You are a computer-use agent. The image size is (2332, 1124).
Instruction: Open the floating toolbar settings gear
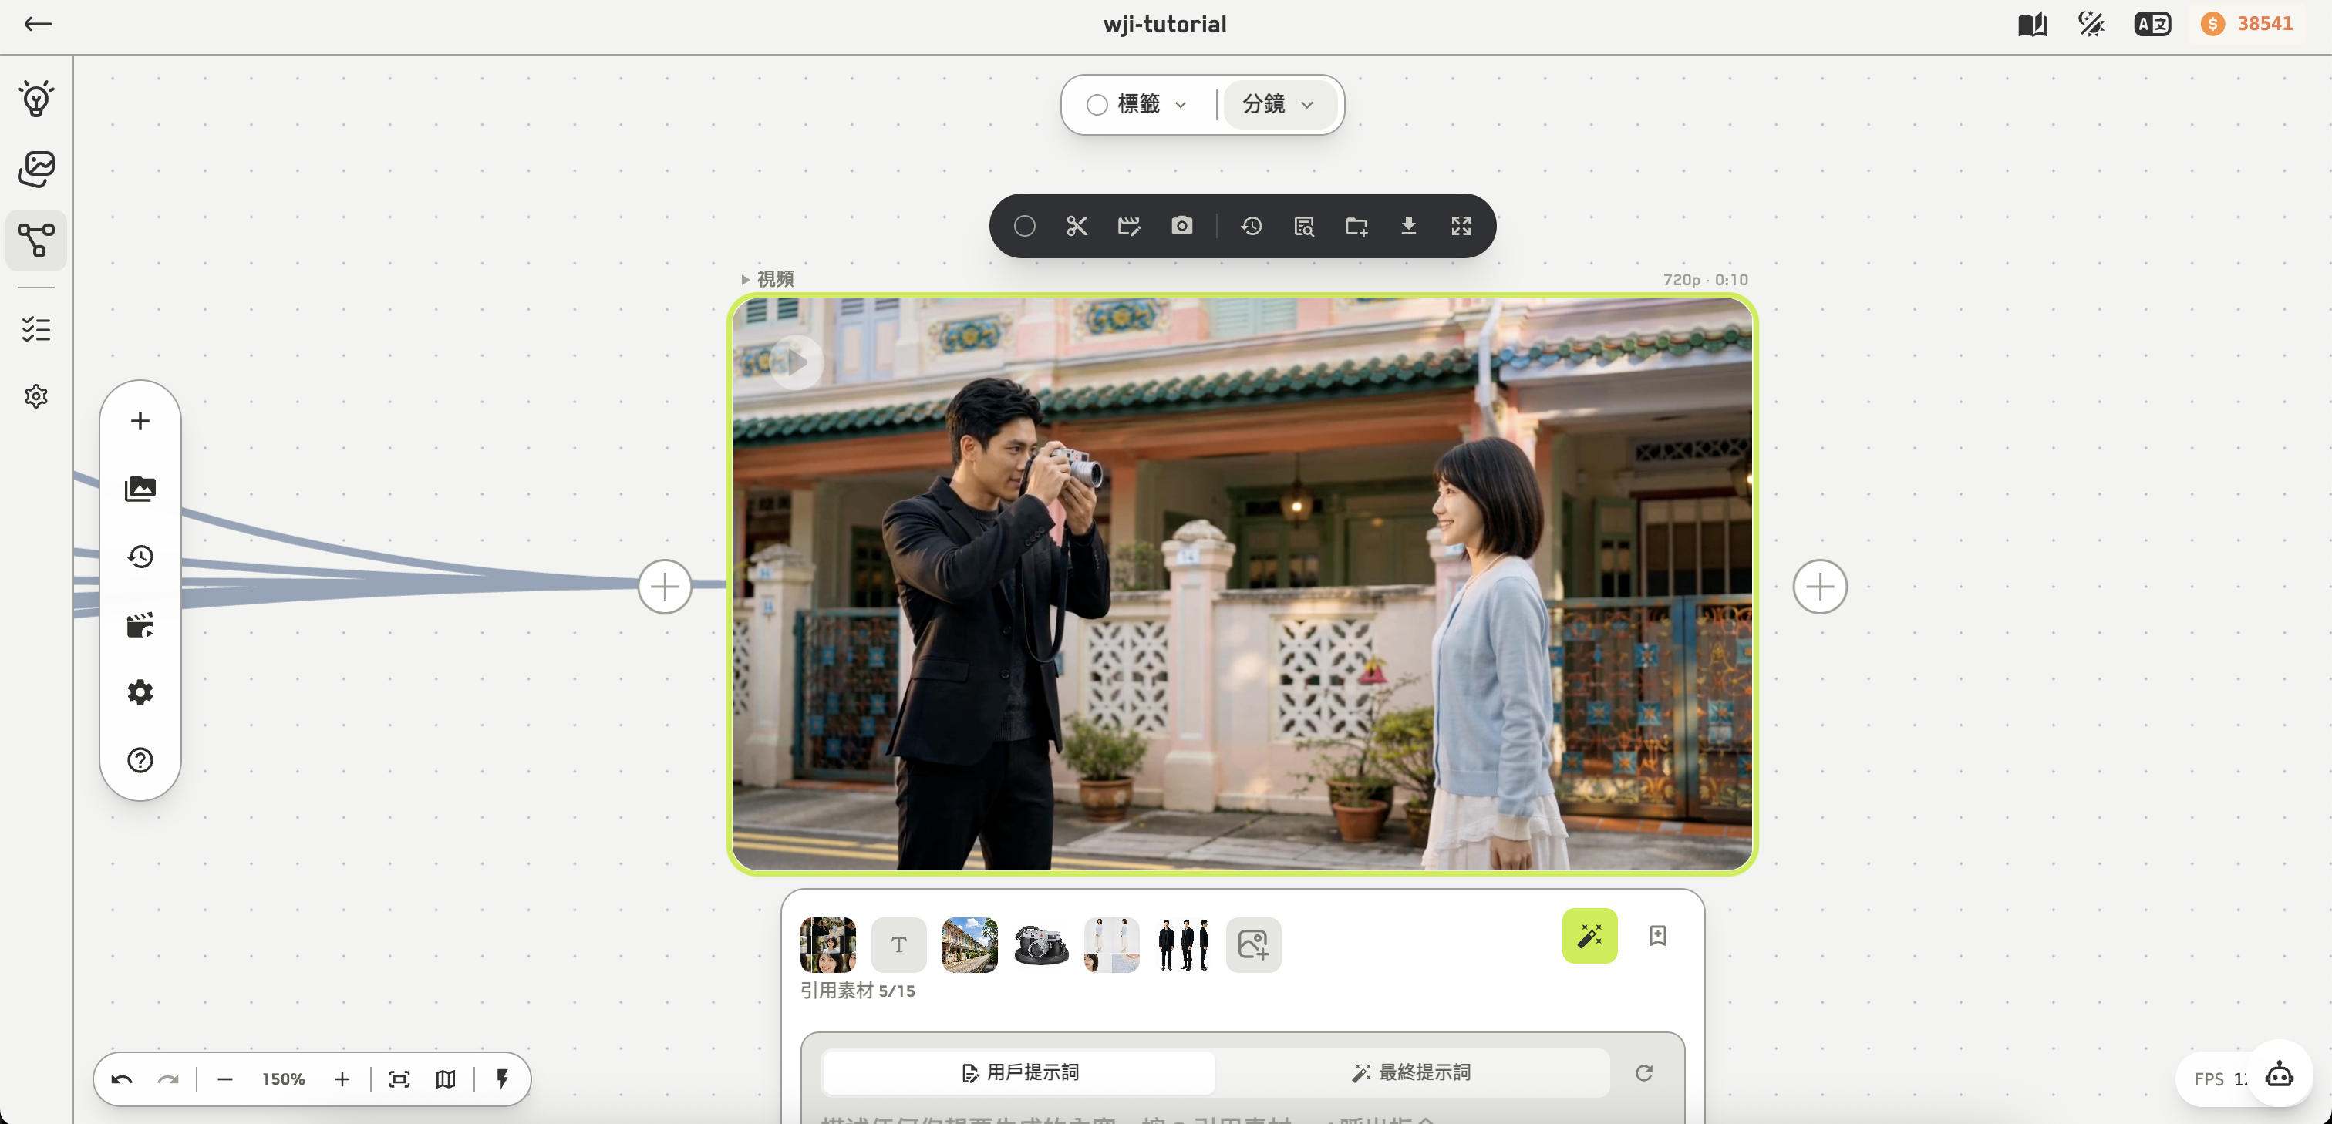point(140,692)
